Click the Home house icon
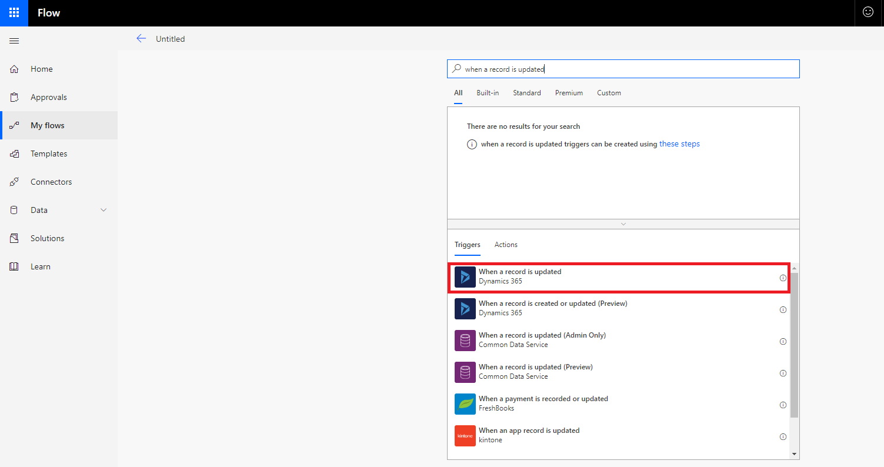The image size is (884, 467). (14, 69)
